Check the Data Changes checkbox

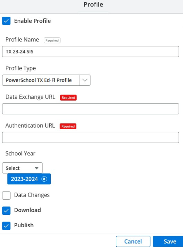[6, 195]
